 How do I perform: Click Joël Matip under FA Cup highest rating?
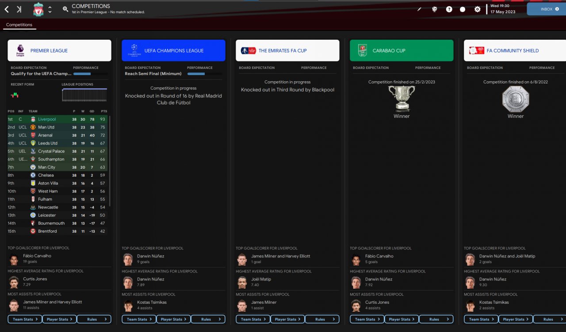pyautogui.click(x=261, y=279)
